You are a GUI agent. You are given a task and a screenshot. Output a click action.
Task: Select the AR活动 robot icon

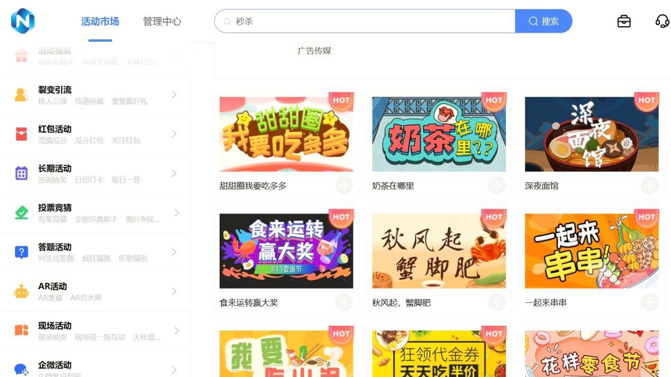(21, 291)
